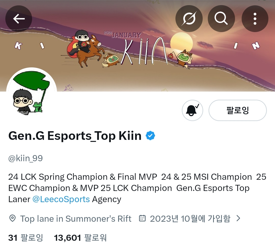The width and height of the screenshot is (275, 251).
Task: Tap the back arrow icon
Action: tap(19, 19)
